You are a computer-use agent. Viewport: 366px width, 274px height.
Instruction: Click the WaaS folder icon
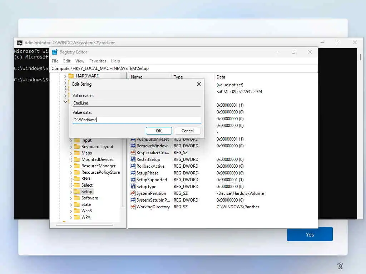pyautogui.click(x=77, y=210)
